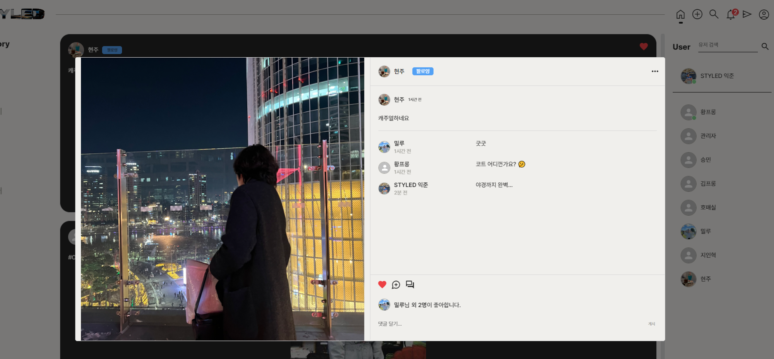Go to the home feed icon
This screenshot has height=359, width=774.
(x=680, y=15)
